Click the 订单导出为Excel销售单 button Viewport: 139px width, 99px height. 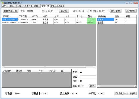tap(125, 93)
